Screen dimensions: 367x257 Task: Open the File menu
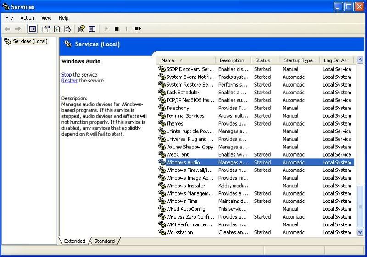tap(9, 18)
